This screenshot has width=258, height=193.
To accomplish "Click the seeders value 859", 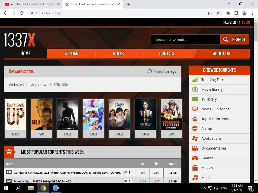I will [x=143, y=173].
